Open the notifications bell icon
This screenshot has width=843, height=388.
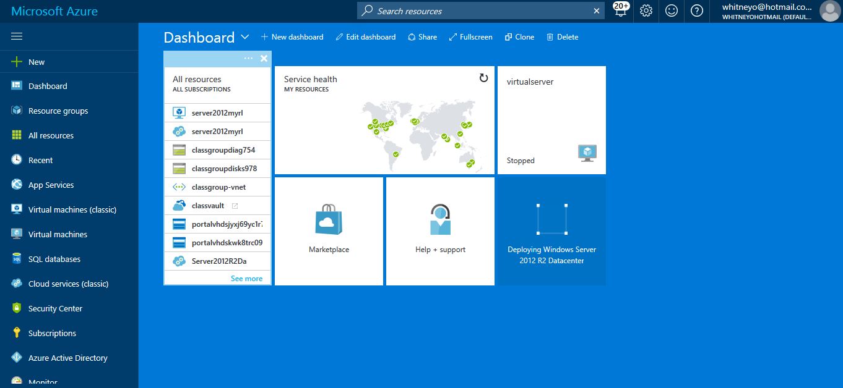[x=621, y=11]
